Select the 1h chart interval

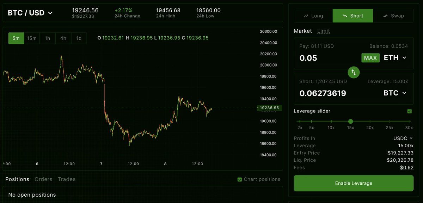click(x=48, y=38)
